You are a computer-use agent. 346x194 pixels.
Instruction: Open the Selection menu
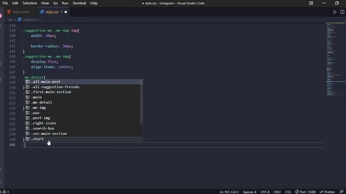click(x=30, y=3)
